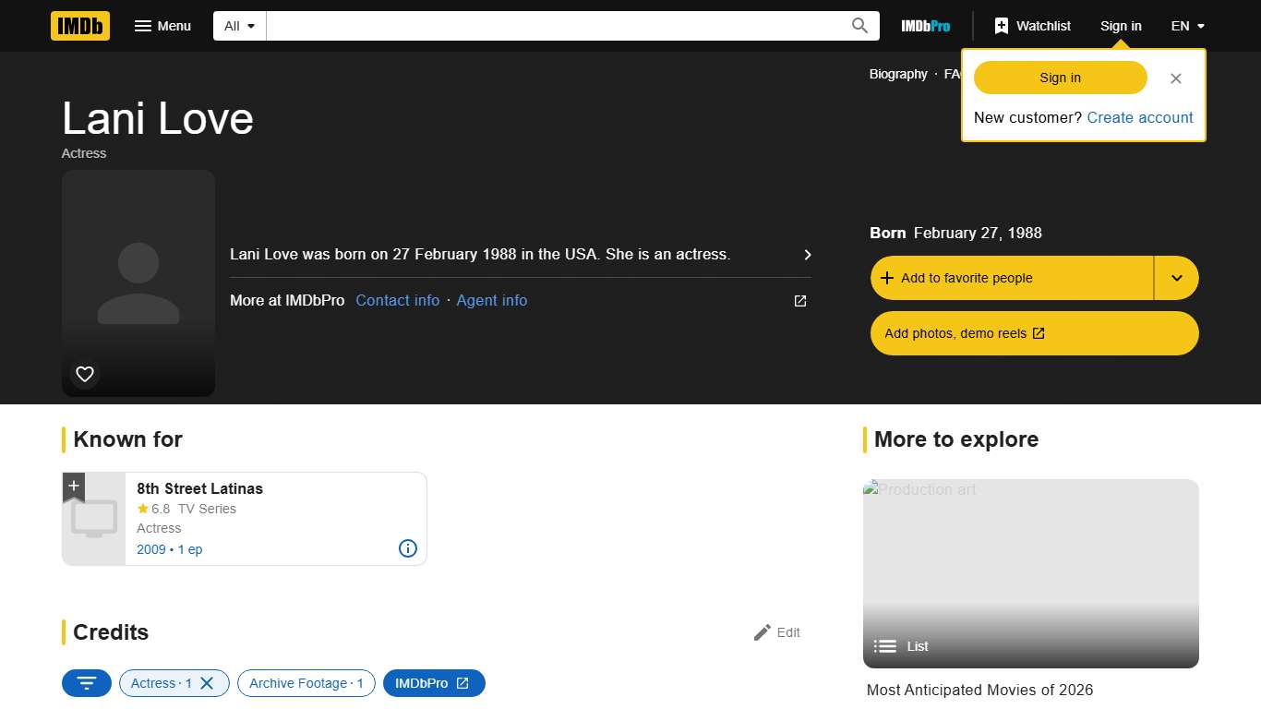
Task: Open the Biography tab
Action: pyautogui.click(x=897, y=74)
